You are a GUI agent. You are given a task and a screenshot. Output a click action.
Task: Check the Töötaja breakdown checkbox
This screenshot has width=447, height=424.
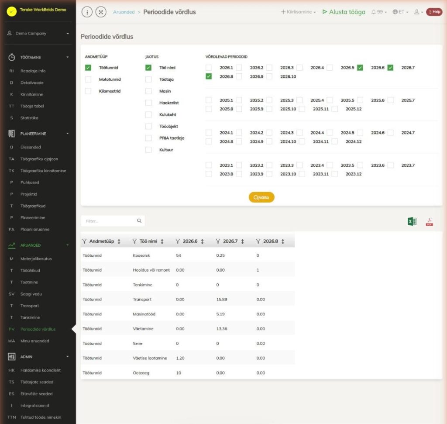(x=148, y=79)
